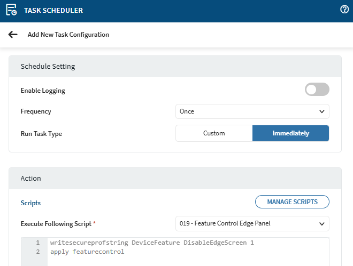Image resolution: width=353 pixels, height=266 pixels.
Task: Open help via the question mark icon
Action: pos(344,10)
